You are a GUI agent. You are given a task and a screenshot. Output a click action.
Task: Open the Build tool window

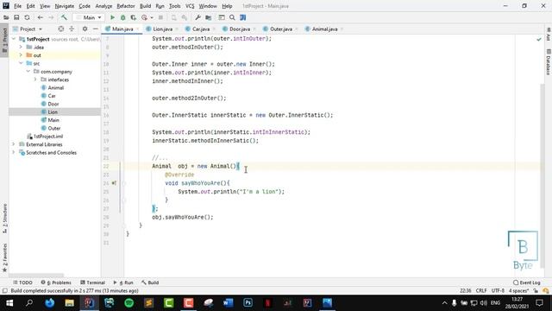click(150, 282)
